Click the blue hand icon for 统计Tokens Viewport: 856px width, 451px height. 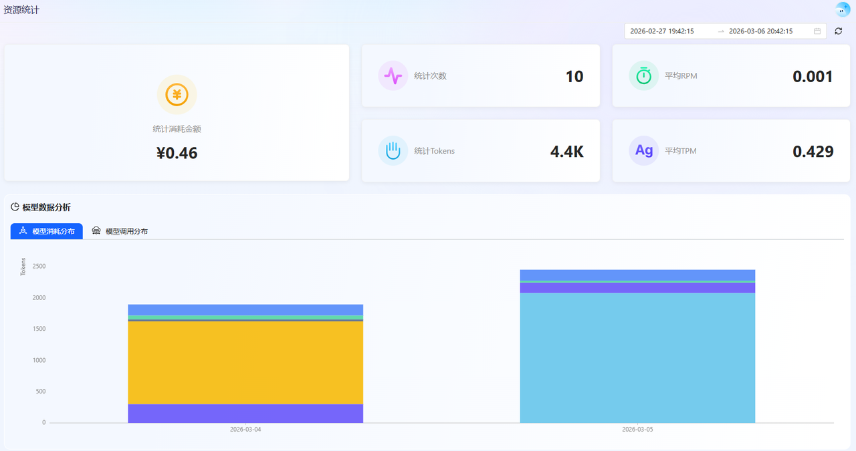[x=393, y=150]
